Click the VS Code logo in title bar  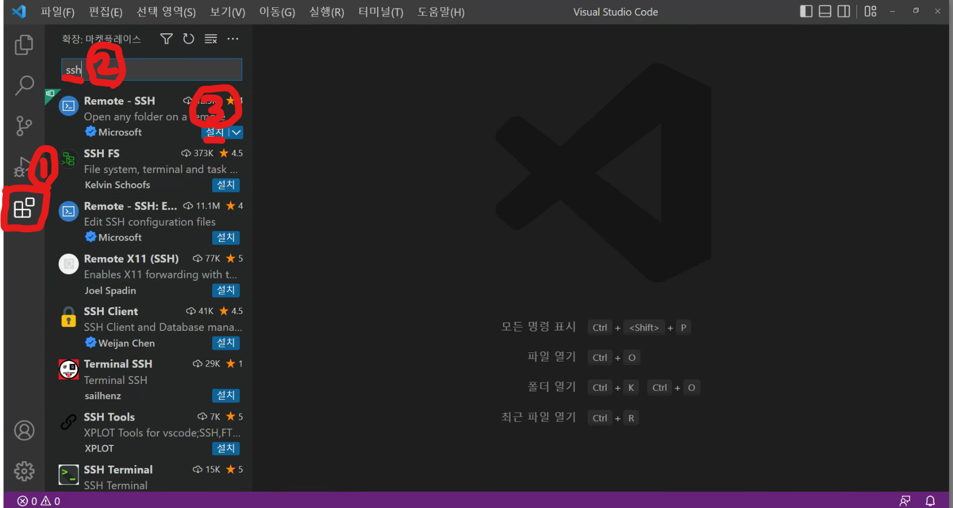coord(19,11)
